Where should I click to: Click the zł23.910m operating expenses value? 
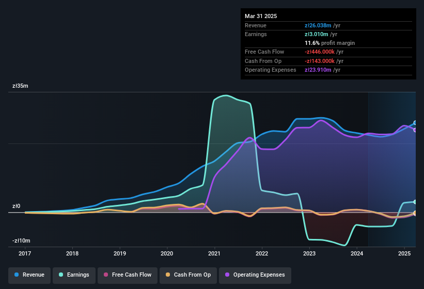click(x=318, y=70)
